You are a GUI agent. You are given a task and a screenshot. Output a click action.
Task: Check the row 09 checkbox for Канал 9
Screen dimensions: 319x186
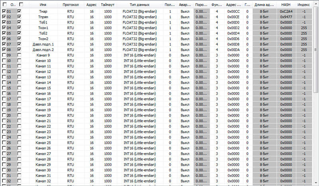(4, 55)
